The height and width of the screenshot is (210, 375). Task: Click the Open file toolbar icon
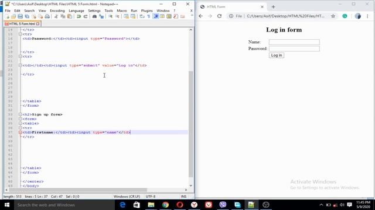13,16
